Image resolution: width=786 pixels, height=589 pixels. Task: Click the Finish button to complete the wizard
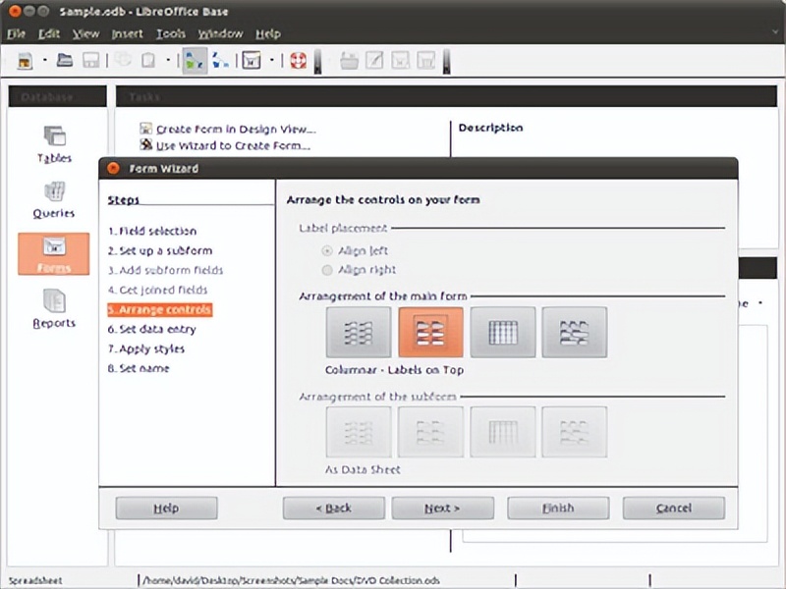coord(557,508)
